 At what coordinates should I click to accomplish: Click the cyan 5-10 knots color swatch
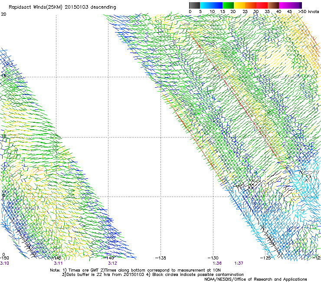(x=206, y=5)
